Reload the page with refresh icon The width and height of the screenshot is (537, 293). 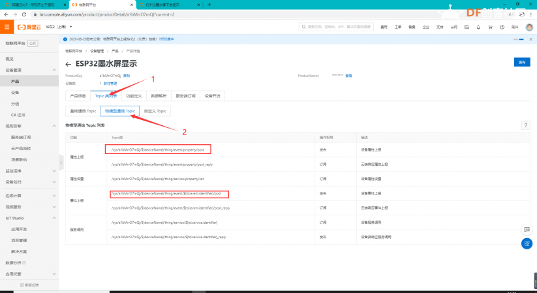pos(24,14)
